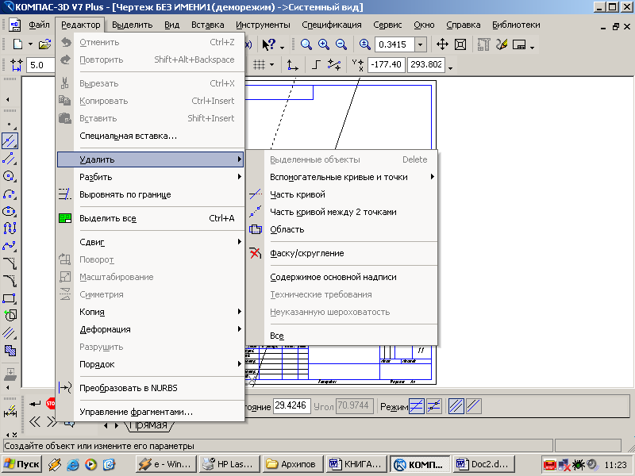Screen dimensions: 635x476
Task: Click the Zoom in magnifier icon
Action: (x=324, y=44)
